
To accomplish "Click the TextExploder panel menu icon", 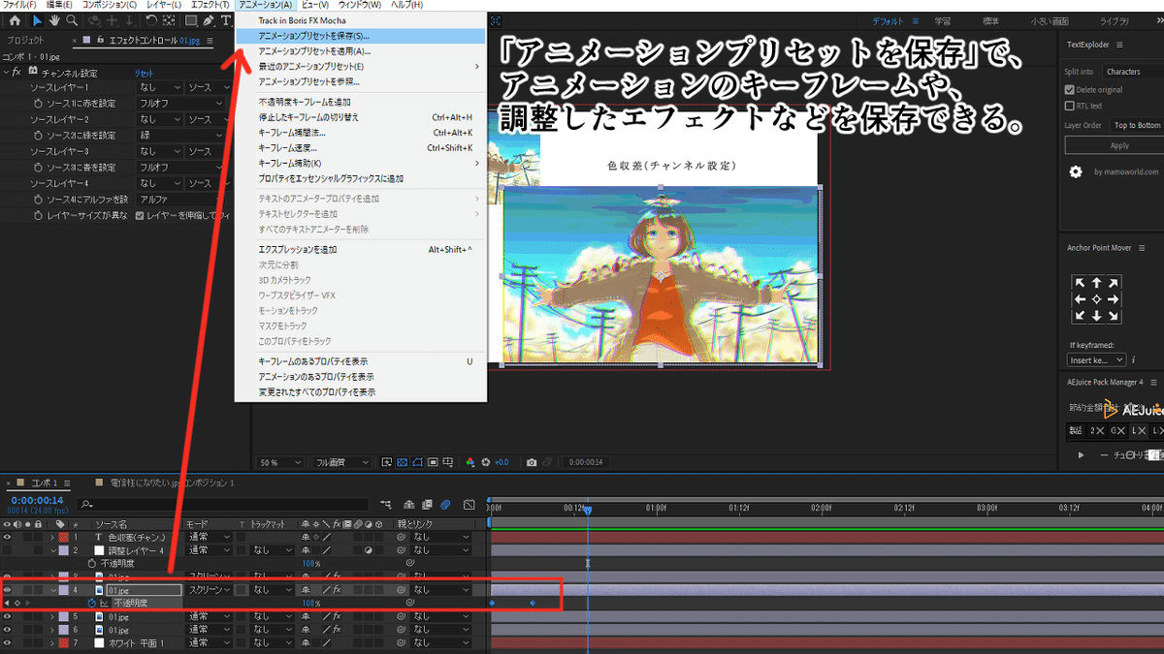I will click(x=1118, y=45).
